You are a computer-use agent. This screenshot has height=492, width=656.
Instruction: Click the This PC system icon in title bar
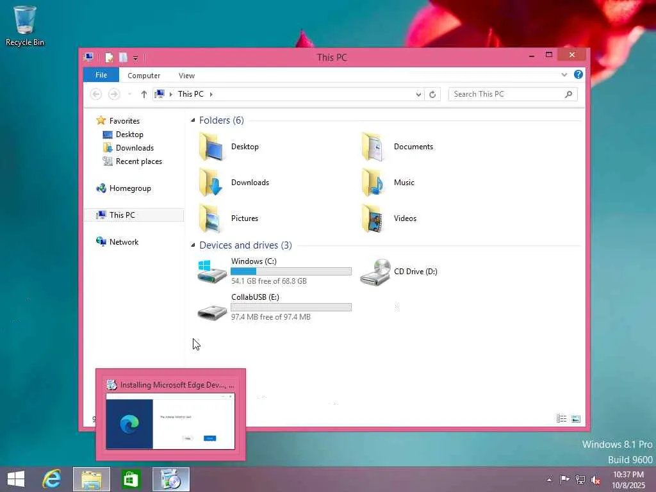pyautogui.click(x=88, y=57)
